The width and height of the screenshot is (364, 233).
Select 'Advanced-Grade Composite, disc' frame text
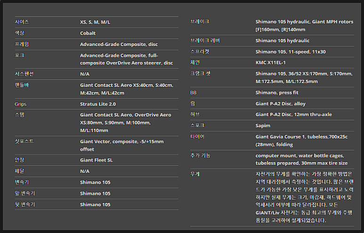(119, 44)
